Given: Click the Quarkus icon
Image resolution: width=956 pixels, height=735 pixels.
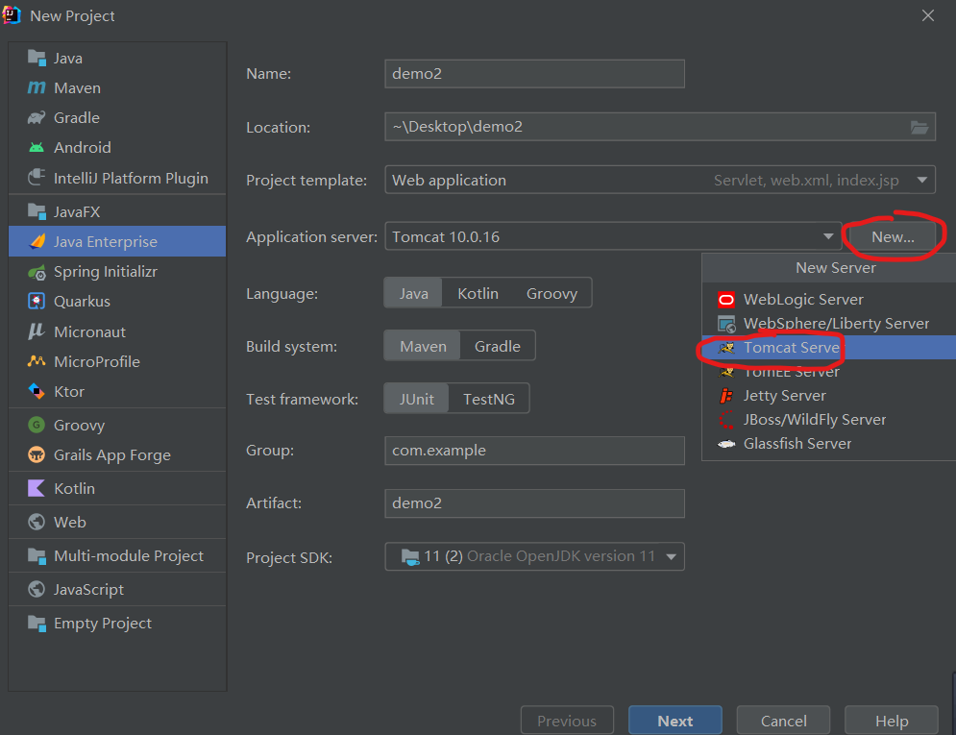Looking at the screenshot, I should pyautogui.click(x=37, y=301).
